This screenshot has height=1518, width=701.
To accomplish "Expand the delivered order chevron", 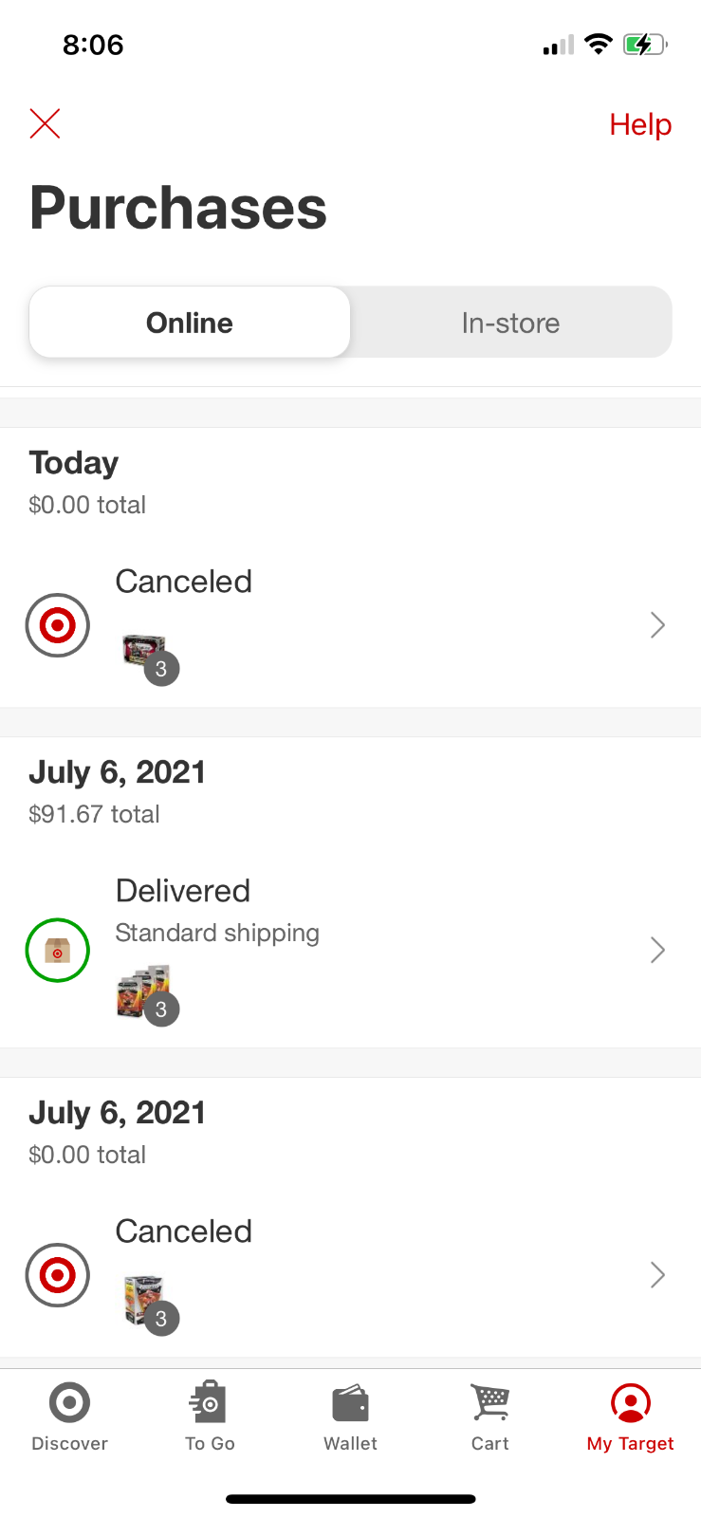I will tap(657, 950).
